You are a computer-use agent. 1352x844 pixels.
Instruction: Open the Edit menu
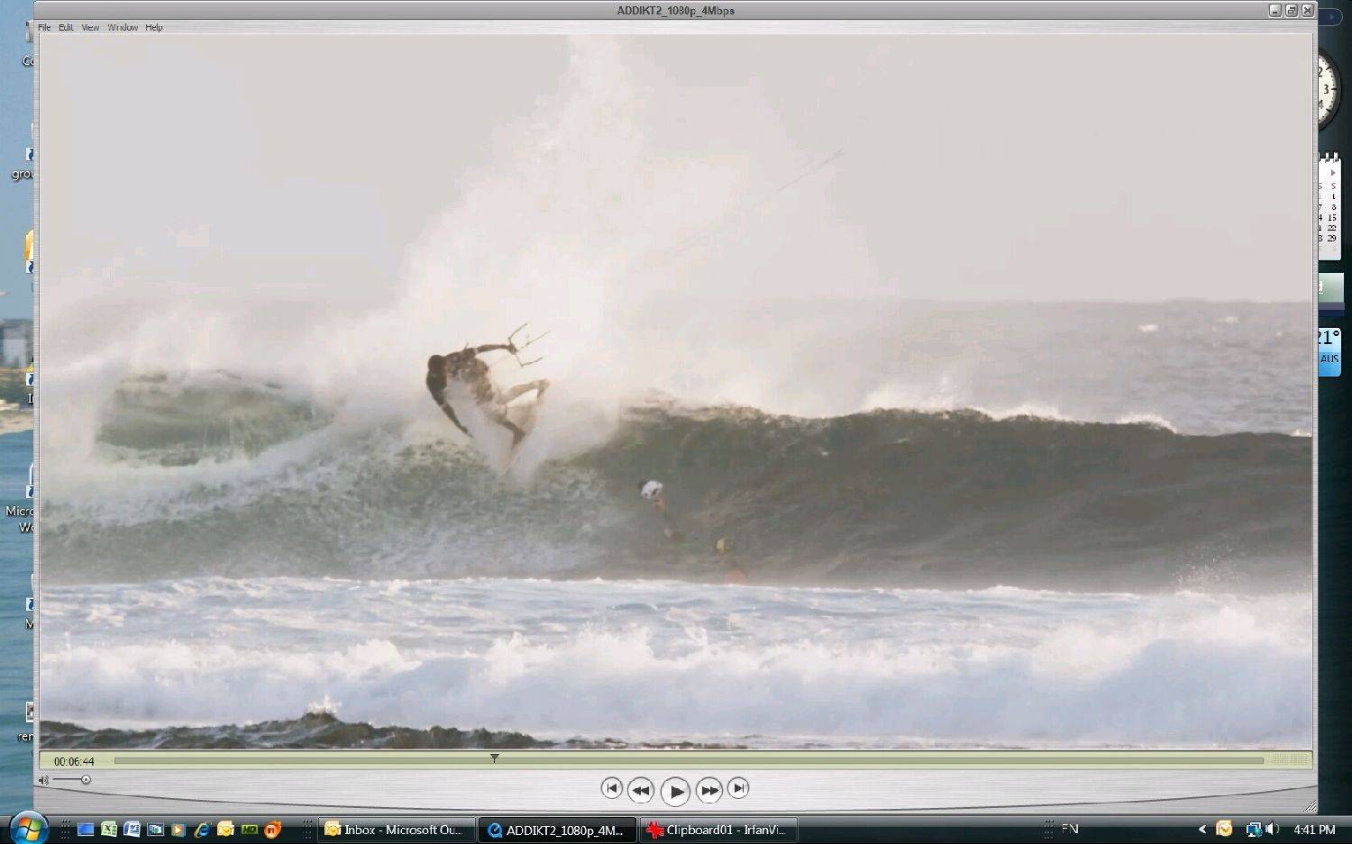point(66,28)
